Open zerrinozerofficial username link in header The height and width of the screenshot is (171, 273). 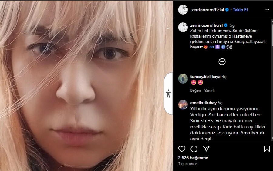click(207, 10)
